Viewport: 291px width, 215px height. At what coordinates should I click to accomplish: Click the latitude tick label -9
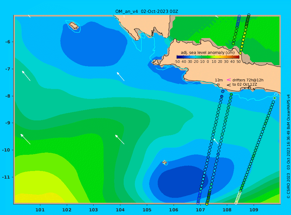point(8,123)
